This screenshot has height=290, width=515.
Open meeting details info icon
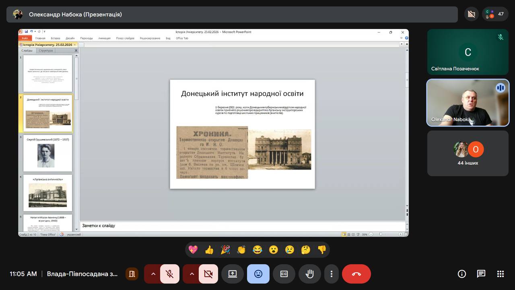pyautogui.click(x=462, y=274)
